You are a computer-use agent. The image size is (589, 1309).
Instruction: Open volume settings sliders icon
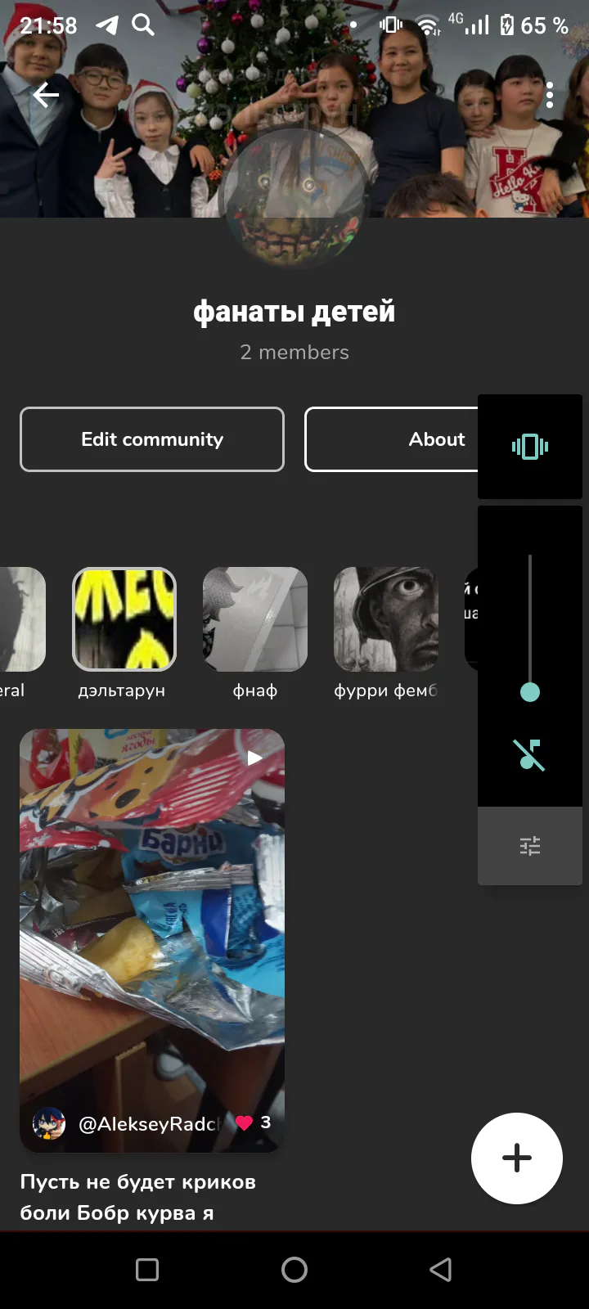[530, 846]
